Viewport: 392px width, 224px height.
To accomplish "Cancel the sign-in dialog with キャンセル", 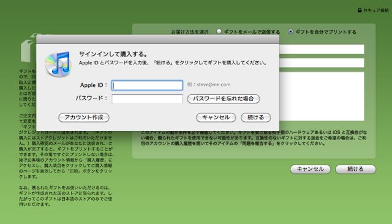I will (216, 118).
